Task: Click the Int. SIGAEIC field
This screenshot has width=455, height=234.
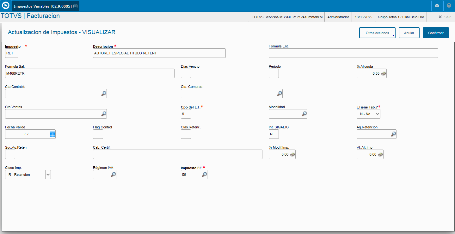Action: click(x=274, y=134)
